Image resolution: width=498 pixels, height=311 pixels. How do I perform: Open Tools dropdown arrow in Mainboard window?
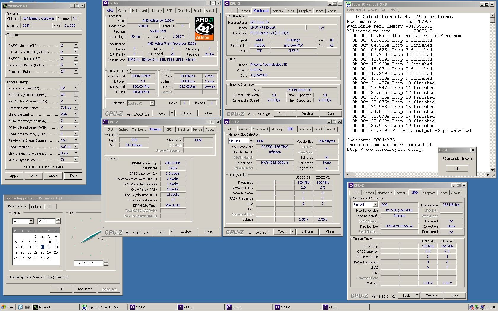click(293, 113)
